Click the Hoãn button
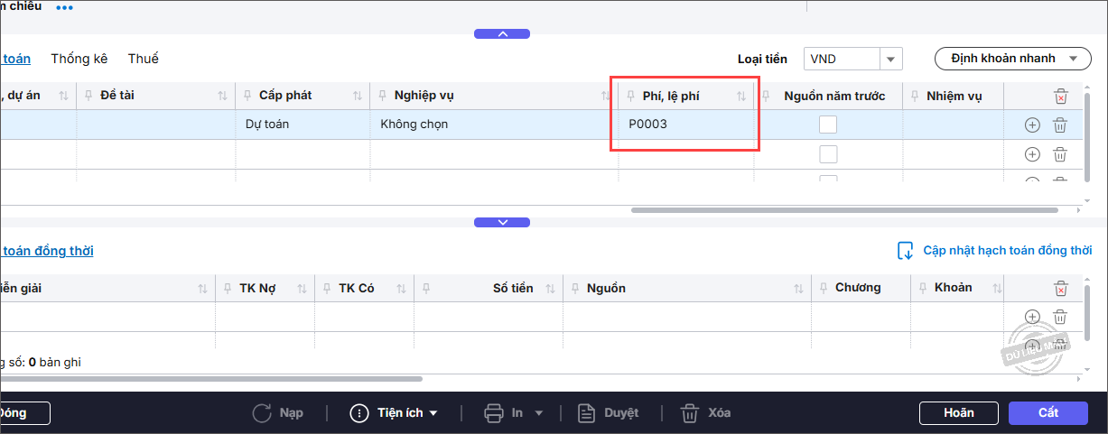 pos(959,412)
